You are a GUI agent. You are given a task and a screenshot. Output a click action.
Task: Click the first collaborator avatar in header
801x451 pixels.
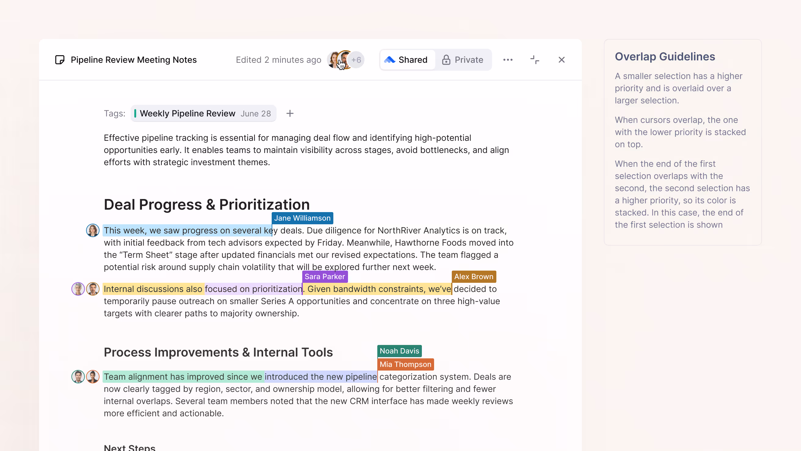tap(334, 60)
